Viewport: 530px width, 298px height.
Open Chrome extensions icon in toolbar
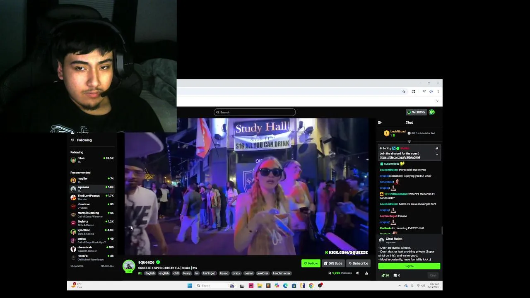413,91
